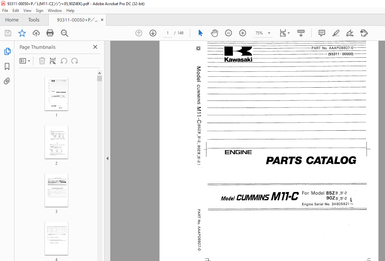Rotate pages counterclockwise in thumbnails panel
Viewport: 385px width, 261px height.
pos(64,61)
